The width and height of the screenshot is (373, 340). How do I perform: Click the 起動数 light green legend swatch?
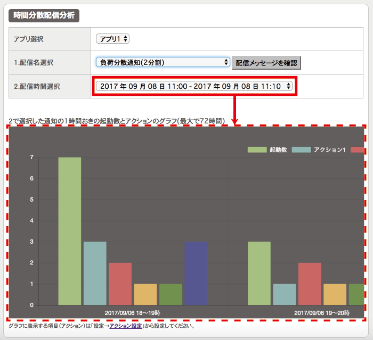click(257, 150)
